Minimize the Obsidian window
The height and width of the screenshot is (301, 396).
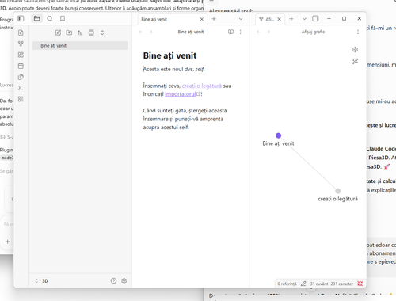point(329,18)
